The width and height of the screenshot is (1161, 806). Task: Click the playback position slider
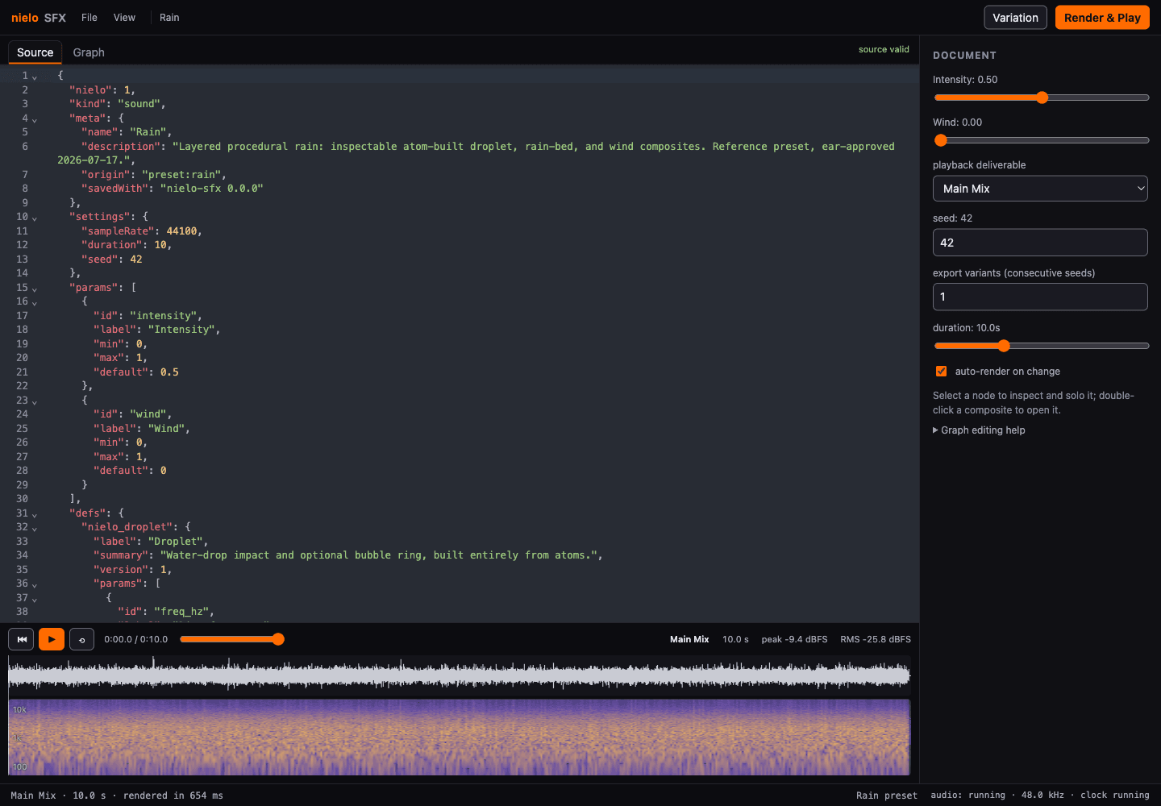pos(232,639)
